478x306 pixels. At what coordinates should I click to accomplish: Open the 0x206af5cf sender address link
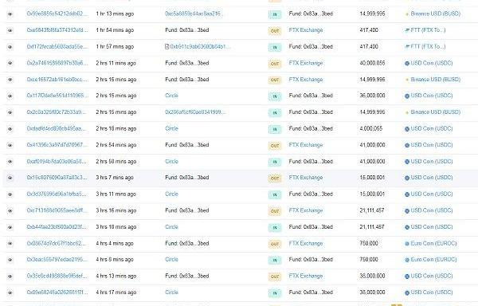coord(195,112)
